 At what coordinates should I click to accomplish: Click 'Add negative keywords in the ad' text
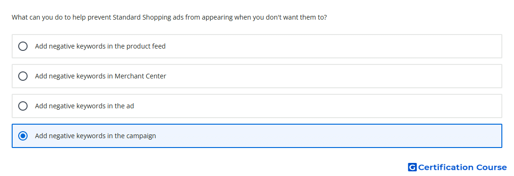pos(85,106)
